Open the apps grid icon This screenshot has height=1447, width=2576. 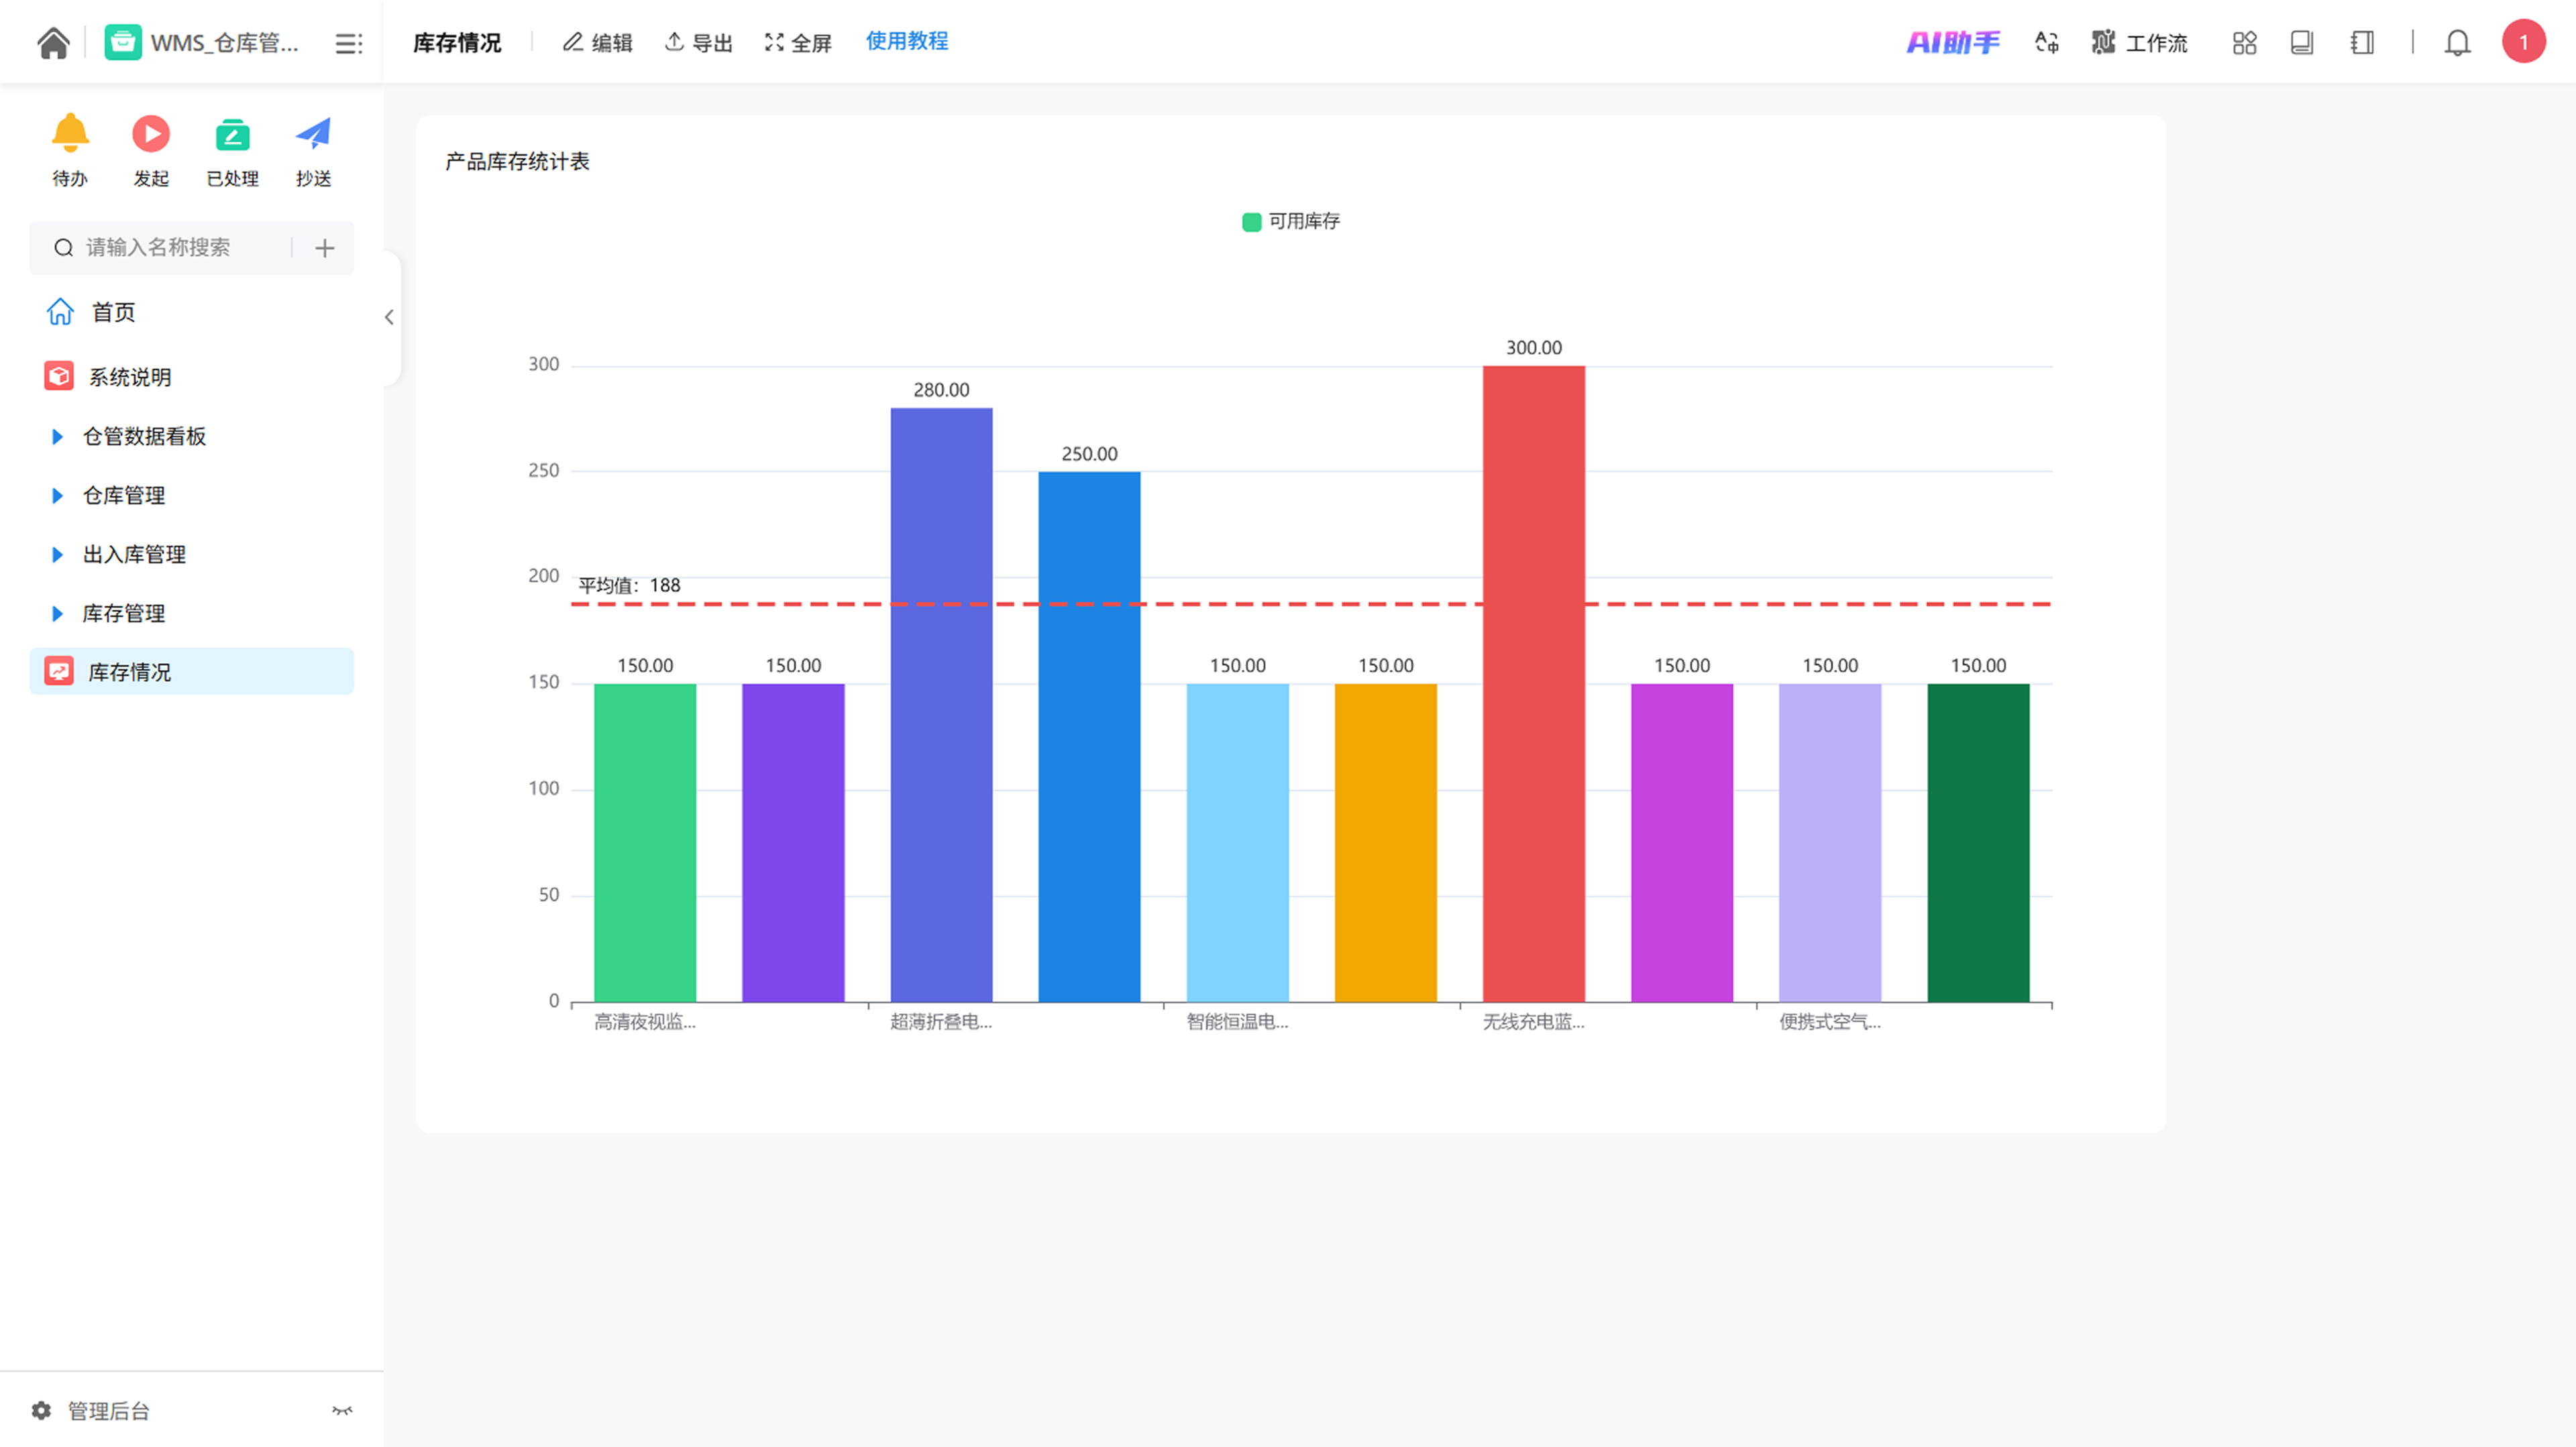coord(2244,42)
